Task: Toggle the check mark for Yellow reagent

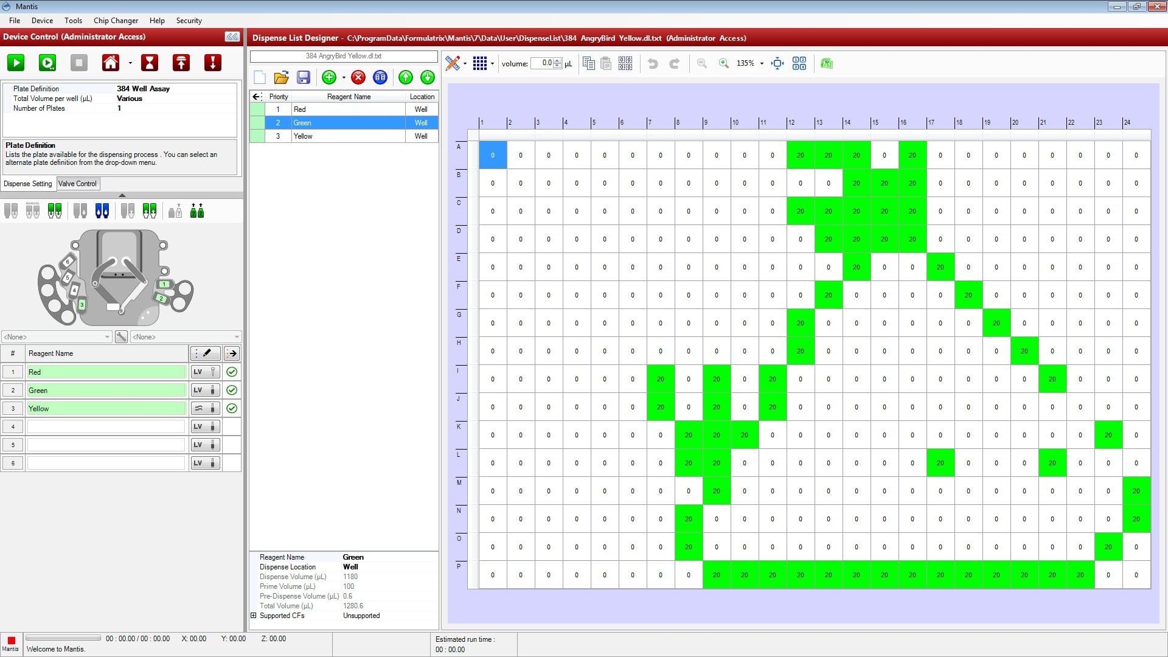Action: (232, 408)
